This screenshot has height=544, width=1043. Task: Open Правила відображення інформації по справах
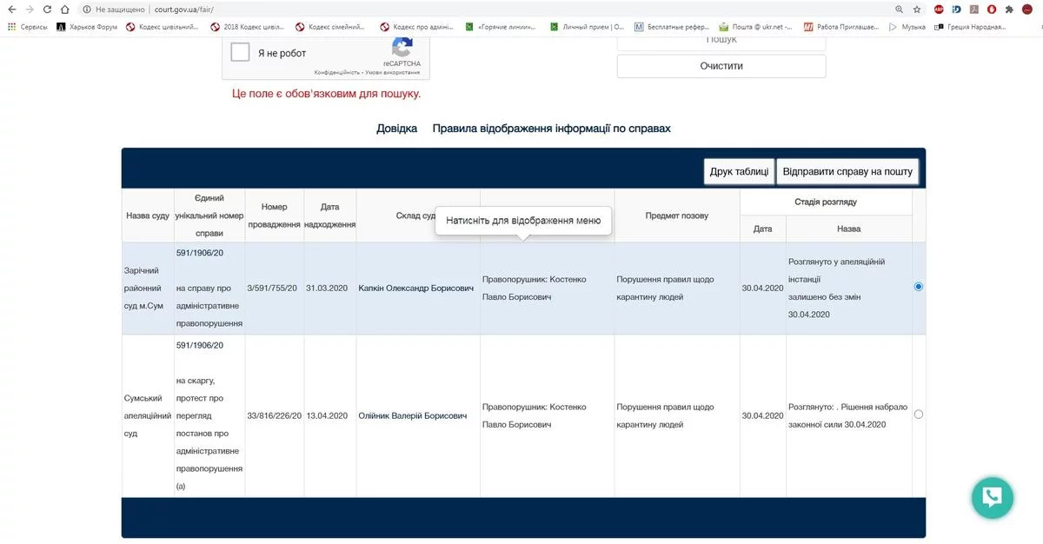[x=551, y=129]
